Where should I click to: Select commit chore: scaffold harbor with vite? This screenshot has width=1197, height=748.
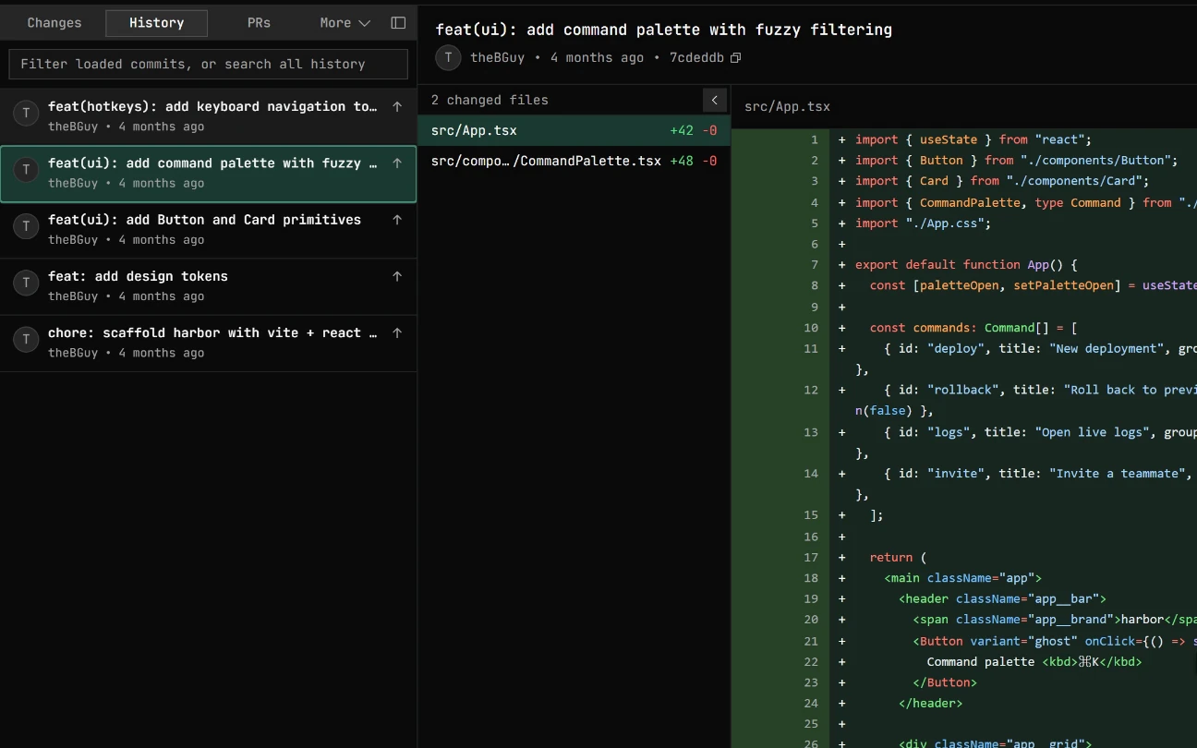[x=208, y=343]
